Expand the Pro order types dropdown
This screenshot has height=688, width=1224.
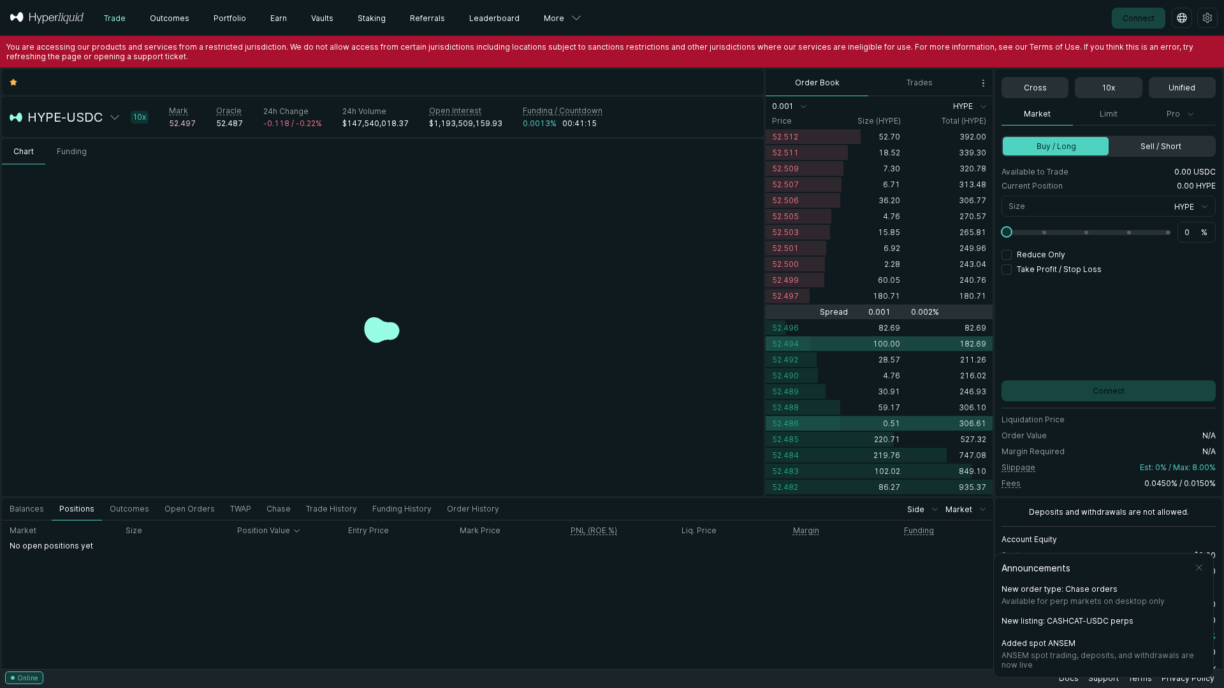1180,114
